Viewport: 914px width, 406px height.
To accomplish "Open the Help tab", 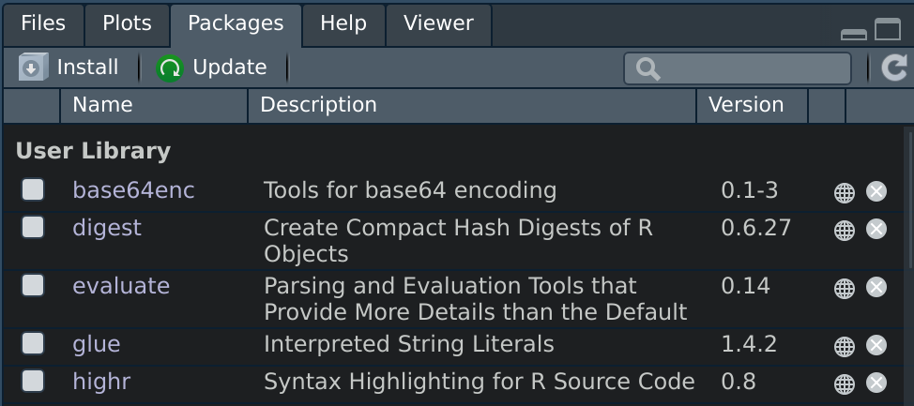I will coord(343,23).
